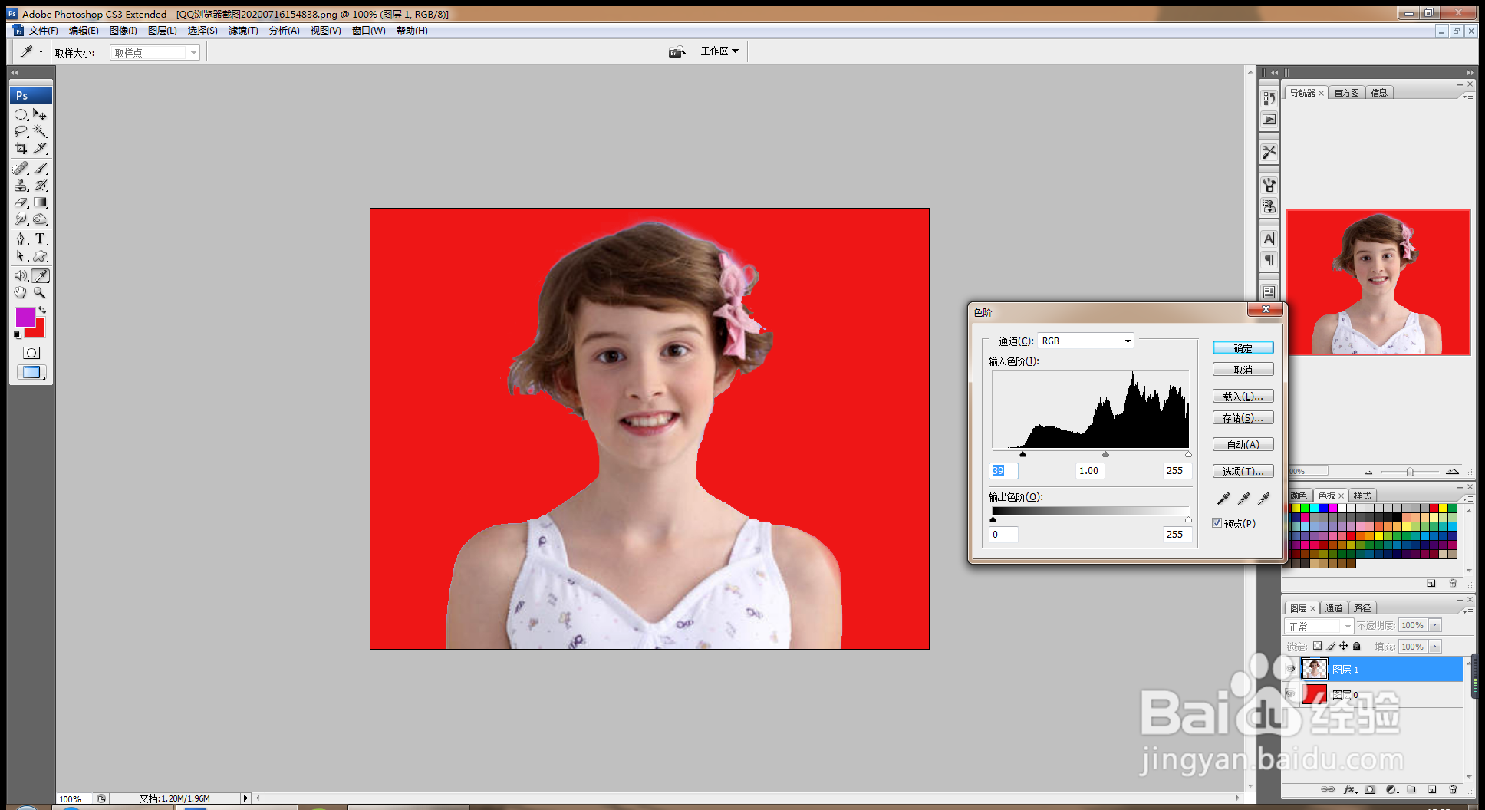Create a new layer from Layers panel
This screenshot has width=1485, height=810.
1432,789
